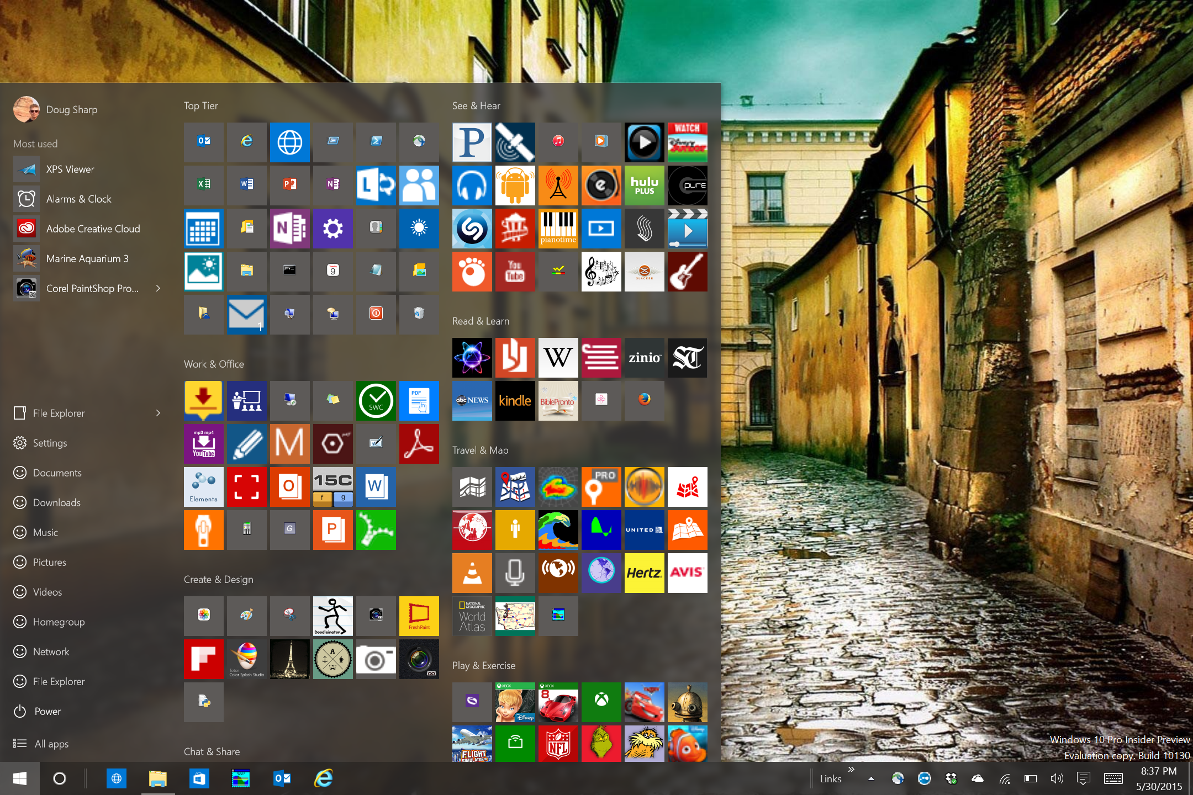Open the purple OneNote tile
This screenshot has width=1193, height=795.
289,228
